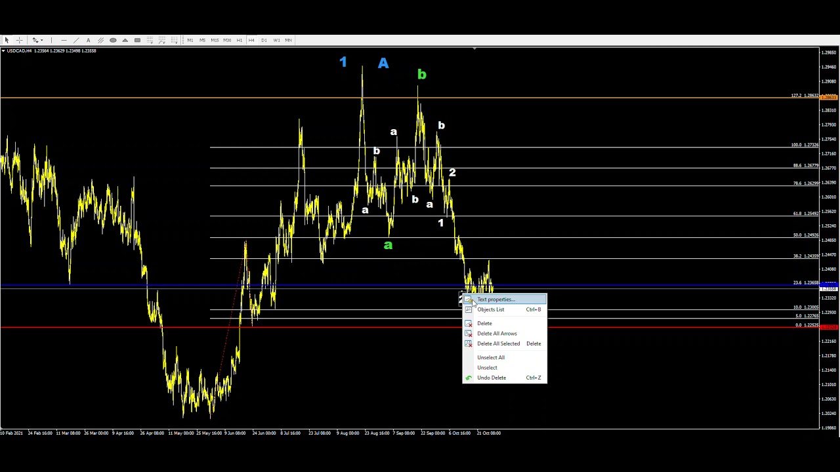This screenshot has width=840, height=472.
Task: Click the green Undo Delete arrow icon
Action: (469, 378)
